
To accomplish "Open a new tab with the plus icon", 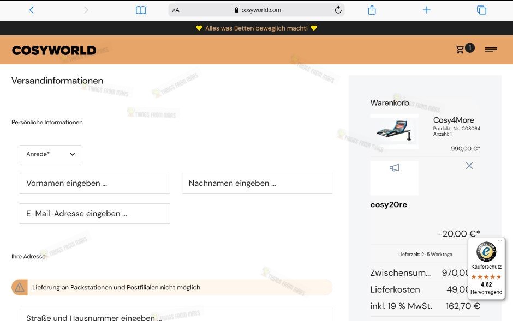I will coord(426,10).
